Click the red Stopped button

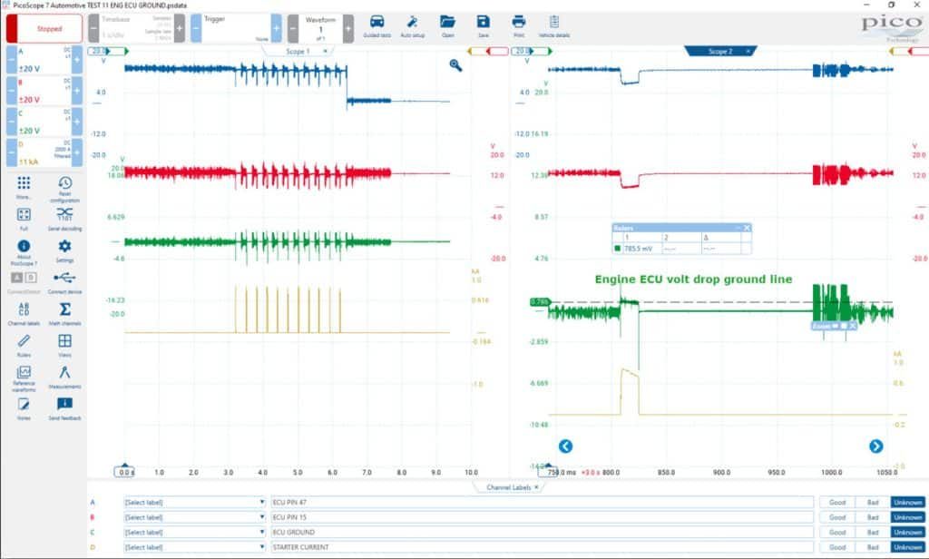point(45,28)
